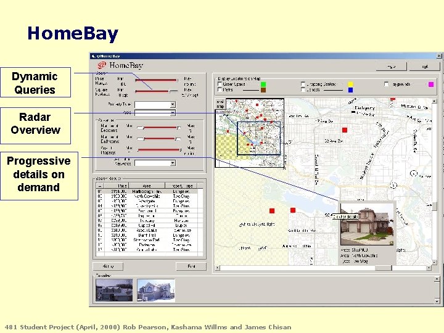
Task: Click the map horizontal scrollbar thumb
Action: click(x=384, y=267)
